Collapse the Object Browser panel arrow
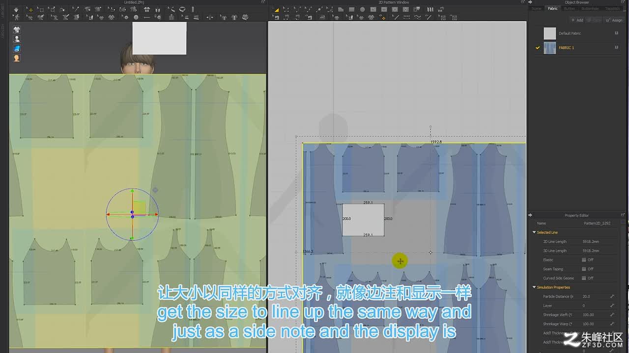The width and height of the screenshot is (629, 353). [530, 2]
